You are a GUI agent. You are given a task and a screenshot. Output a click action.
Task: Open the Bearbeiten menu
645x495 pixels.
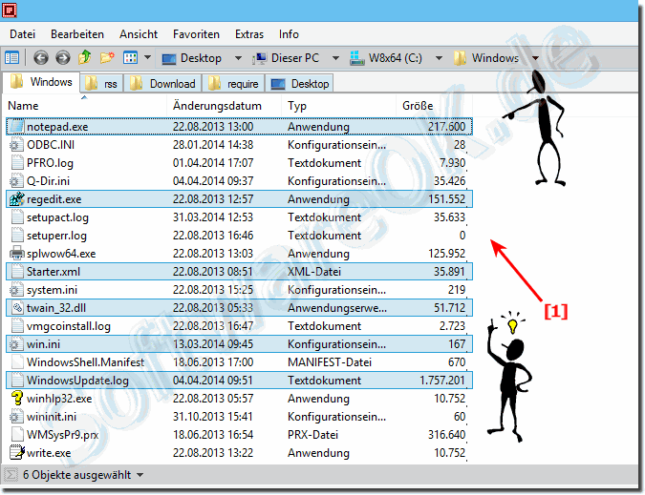point(77,34)
